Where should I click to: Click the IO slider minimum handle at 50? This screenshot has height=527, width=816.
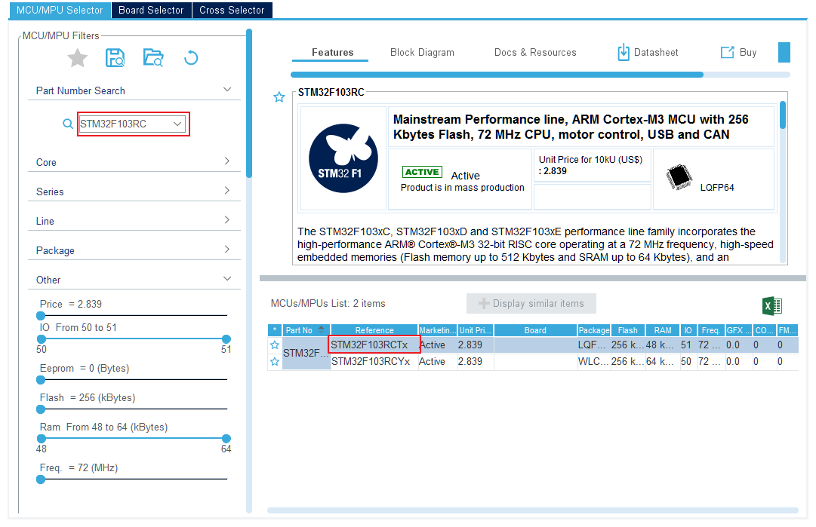[x=41, y=339]
